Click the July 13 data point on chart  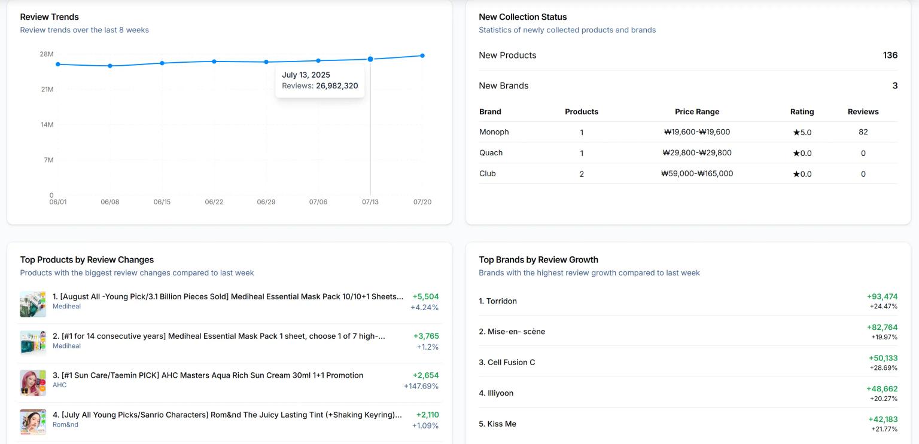click(370, 59)
